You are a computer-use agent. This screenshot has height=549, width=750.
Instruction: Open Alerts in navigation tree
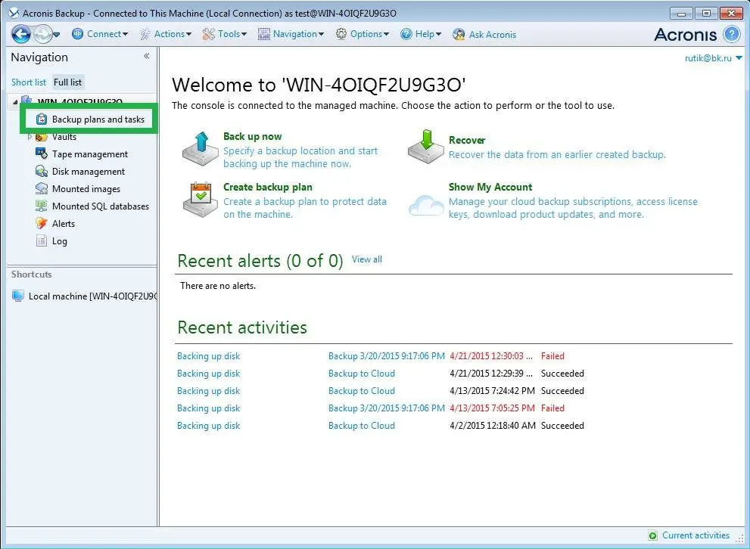[64, 224]
